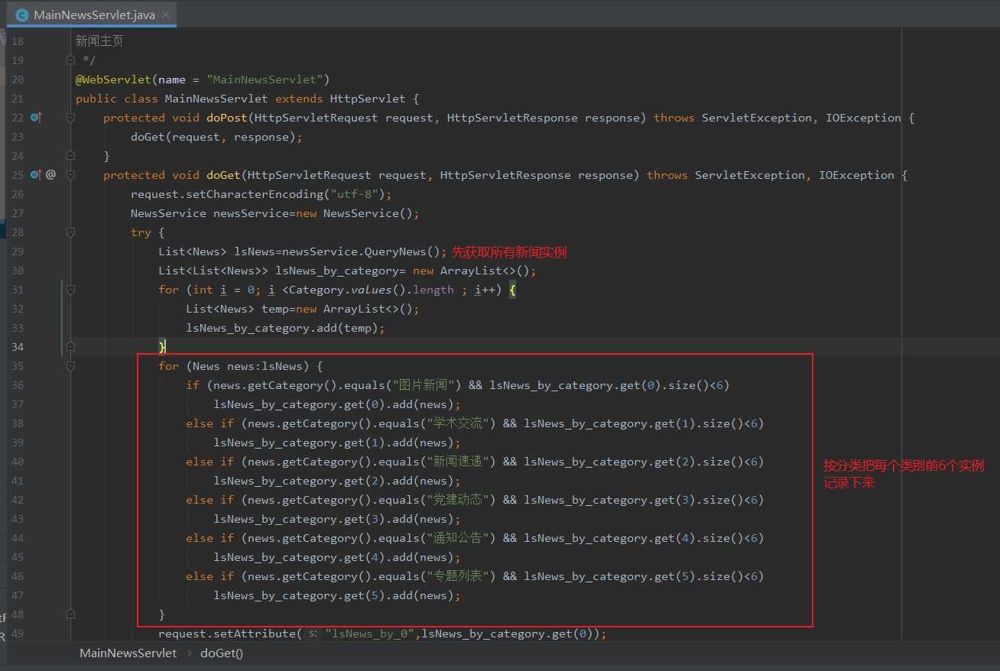Open doGet() in the breadcrumb bar

(222, 653)
